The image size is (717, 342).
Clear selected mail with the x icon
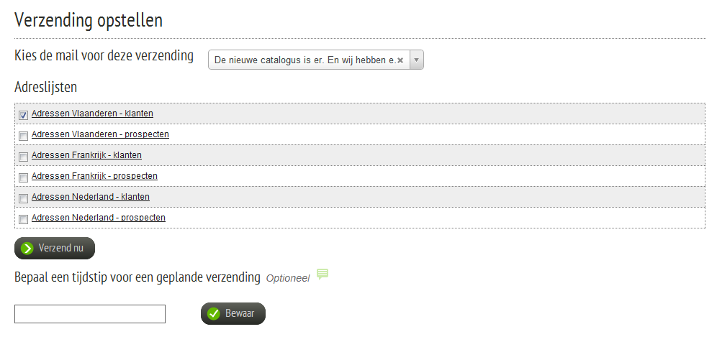[400, 60]
